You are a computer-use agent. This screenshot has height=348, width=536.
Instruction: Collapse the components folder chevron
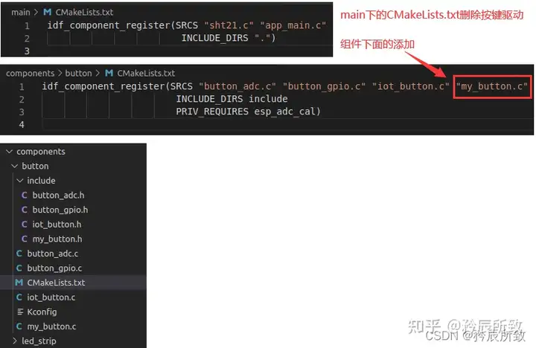coord(10,151)
